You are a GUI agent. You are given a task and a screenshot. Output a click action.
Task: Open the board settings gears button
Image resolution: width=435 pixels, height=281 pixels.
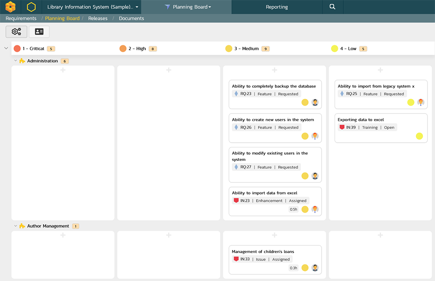pyautogui.click(x=17, y=32)
